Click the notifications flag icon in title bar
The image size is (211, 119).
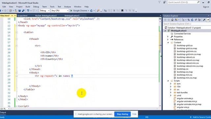160,2
